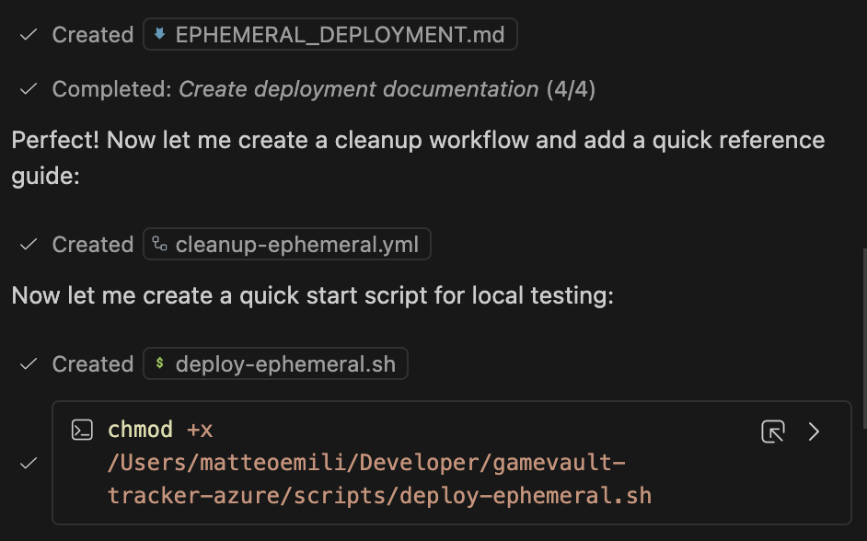Click the checkmark left of the chmod command block

coord(29,463)
